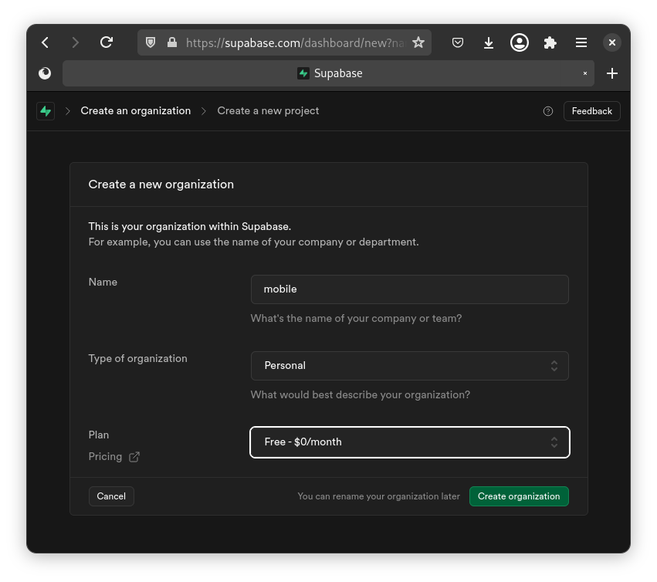Open the Pricing external link
657x582 pixels.
pyautogui.click(x=113, y=456)
